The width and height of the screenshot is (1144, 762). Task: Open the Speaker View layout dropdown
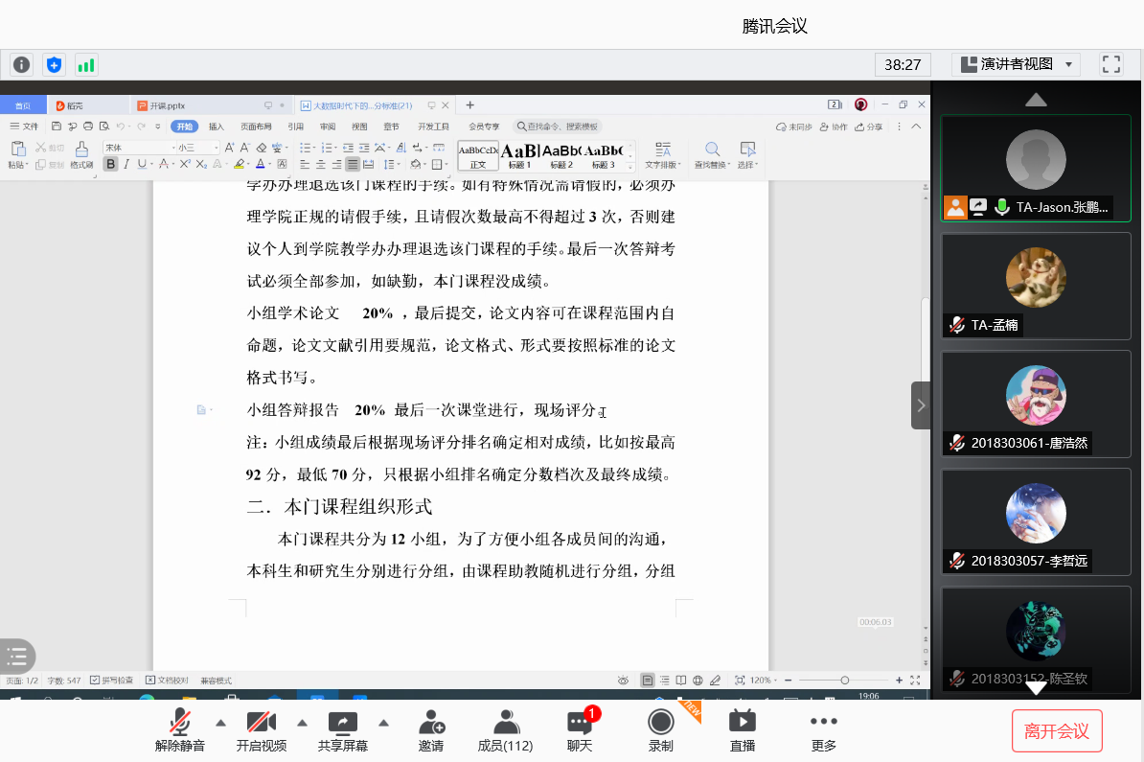click(1017, 64)
